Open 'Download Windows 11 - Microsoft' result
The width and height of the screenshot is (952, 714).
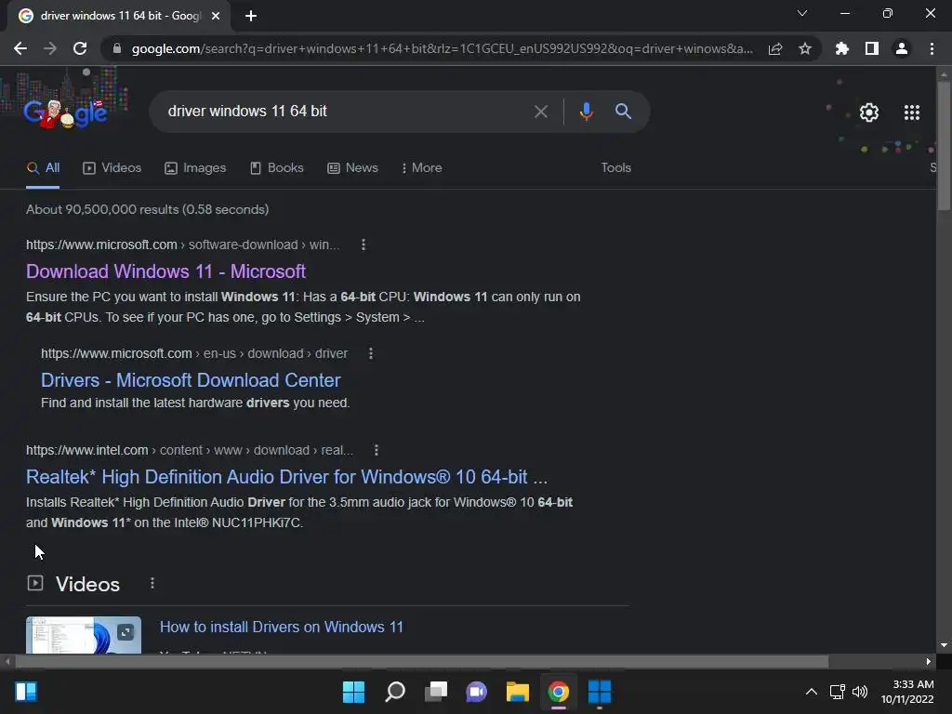(x=165, y=271)
